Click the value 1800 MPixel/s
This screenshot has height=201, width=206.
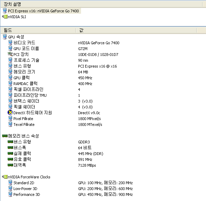pos(89,119)
